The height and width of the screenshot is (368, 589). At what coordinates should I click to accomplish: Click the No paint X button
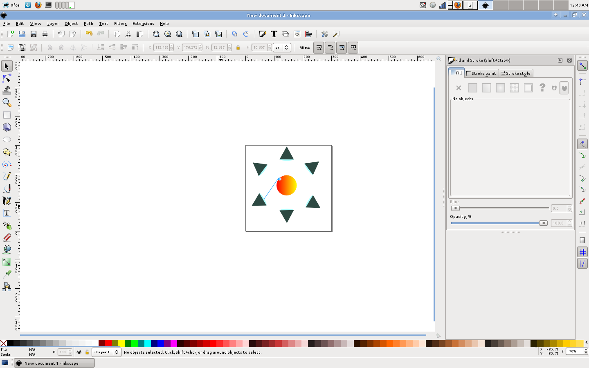coord(459,88)
